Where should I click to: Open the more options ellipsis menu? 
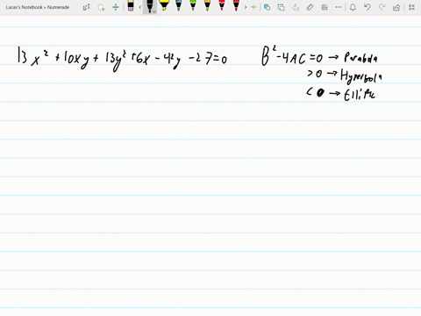click(x=339, y=7)
